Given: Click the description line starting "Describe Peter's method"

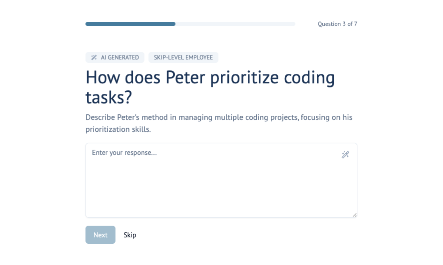Looking at the screenshot, I should pos(219,117).
